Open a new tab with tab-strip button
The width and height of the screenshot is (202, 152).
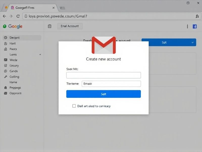coord(62,8)
